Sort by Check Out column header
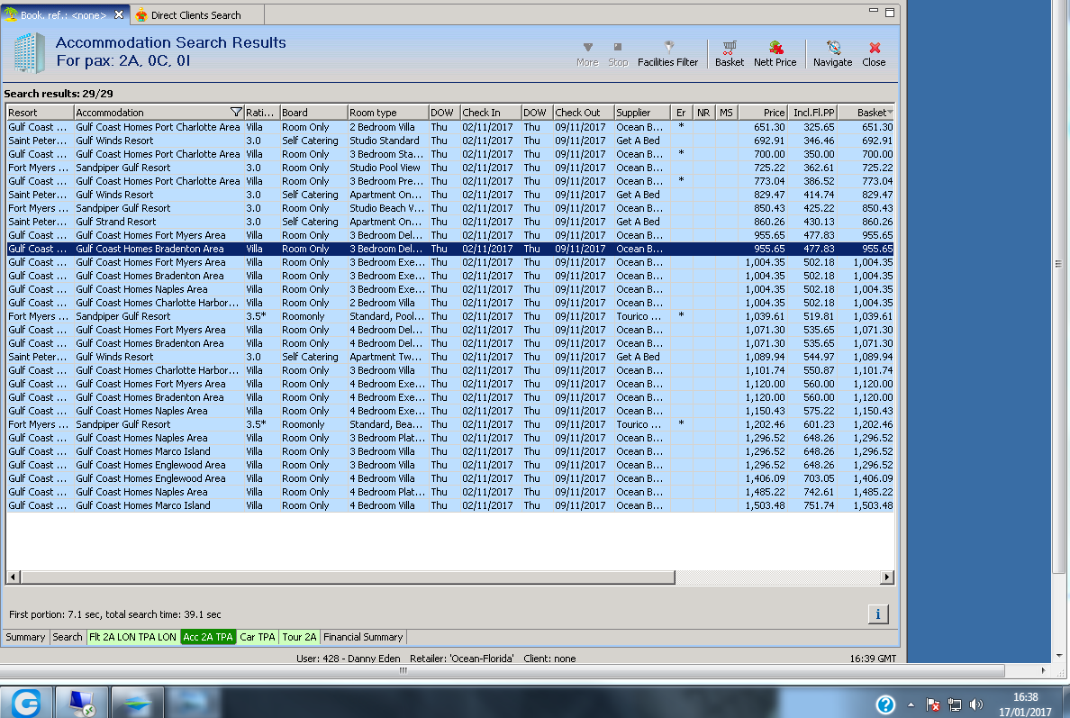This screenshot has height=718, width=1070. pos(584,113)
